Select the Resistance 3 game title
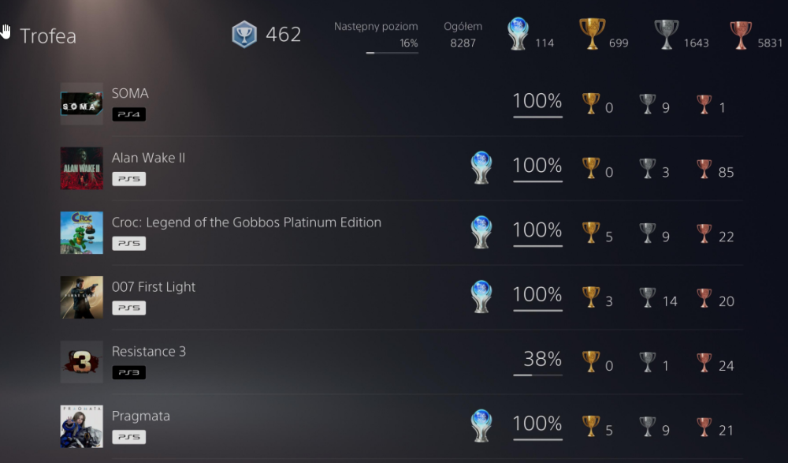Image resolution: width=788 pixels, height=463 pixels. [x=149, y=351]
